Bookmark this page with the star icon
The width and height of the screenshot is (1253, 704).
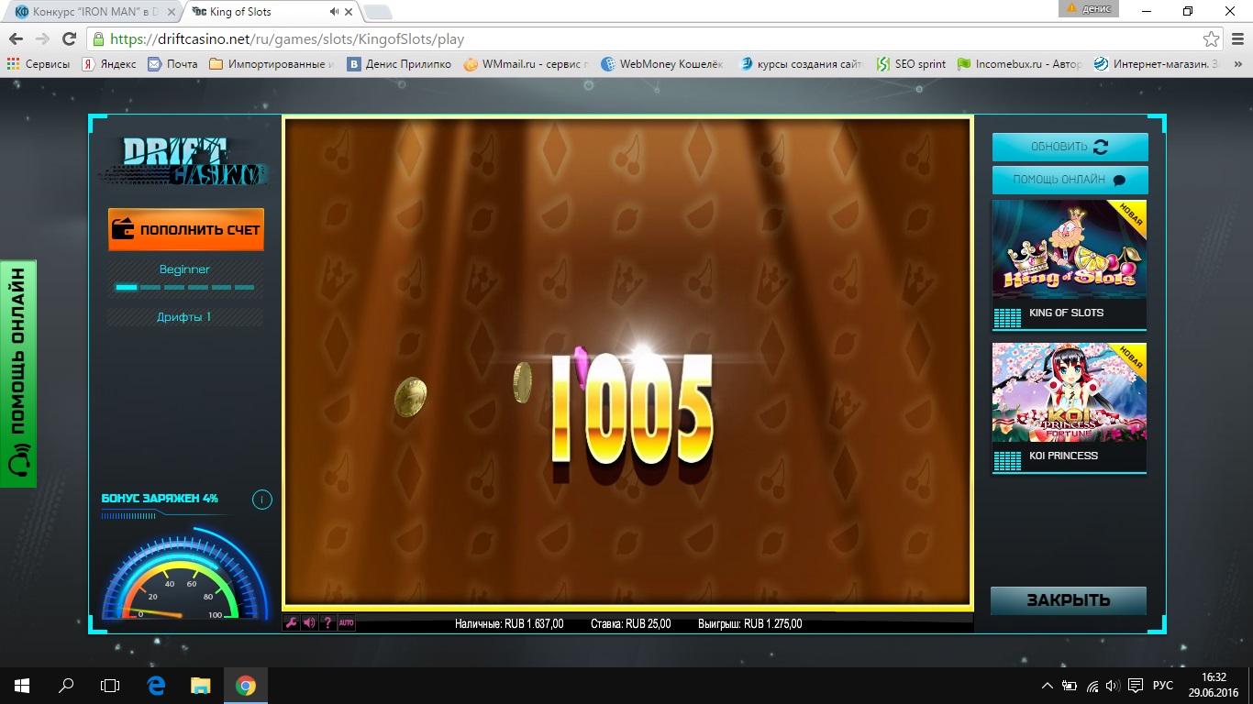(1212, 39)
